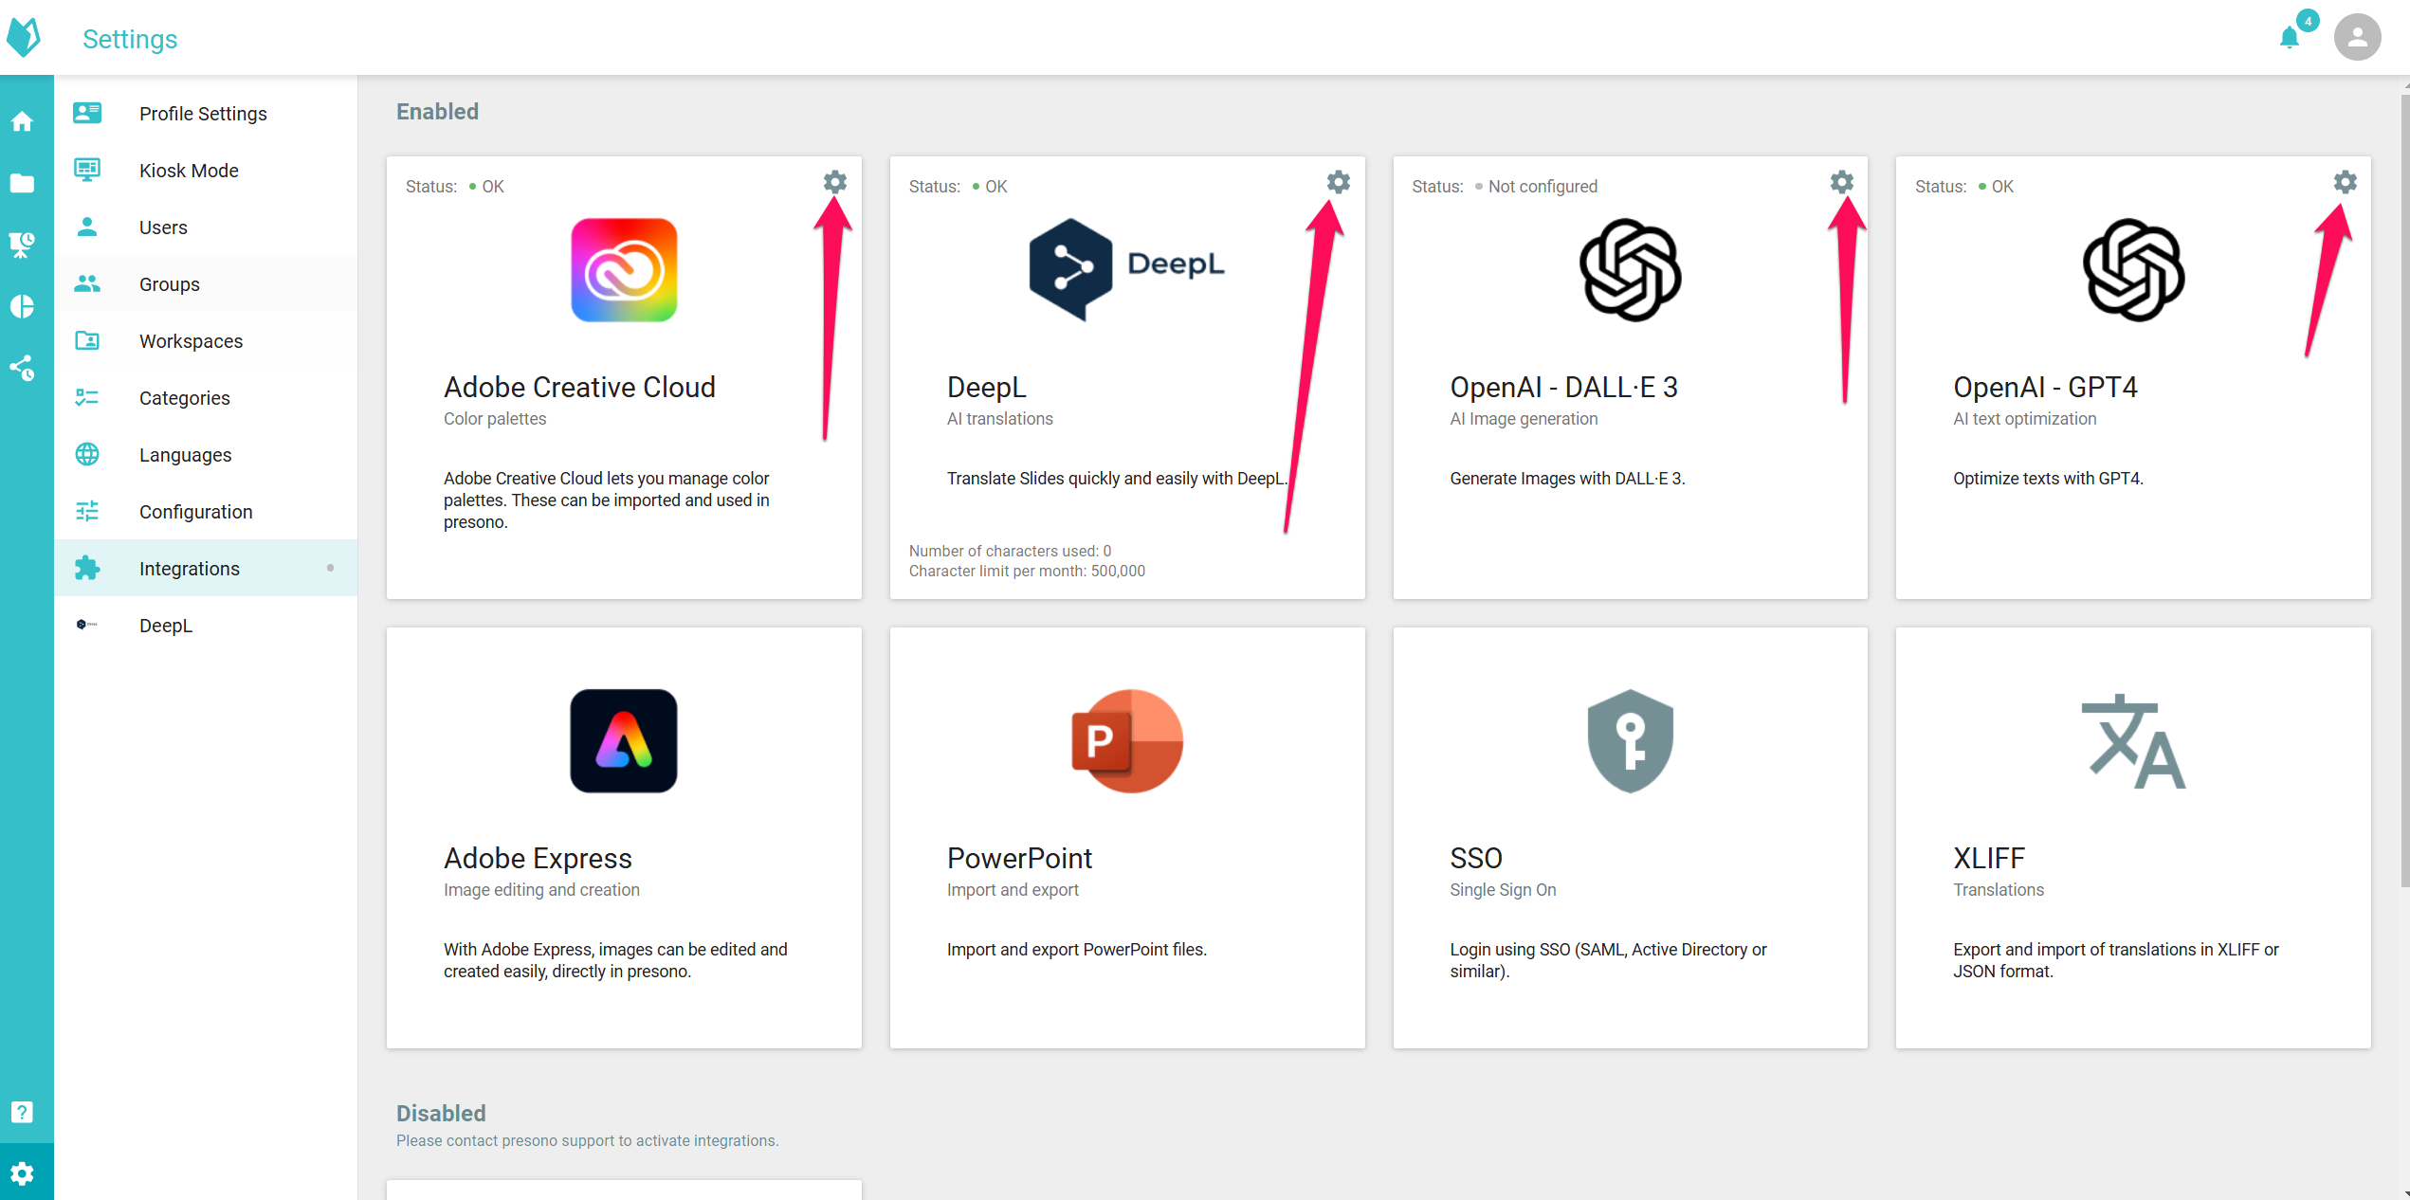Click the SSO card title
Screen dimensions: 2410x1200
[1476, 858]
